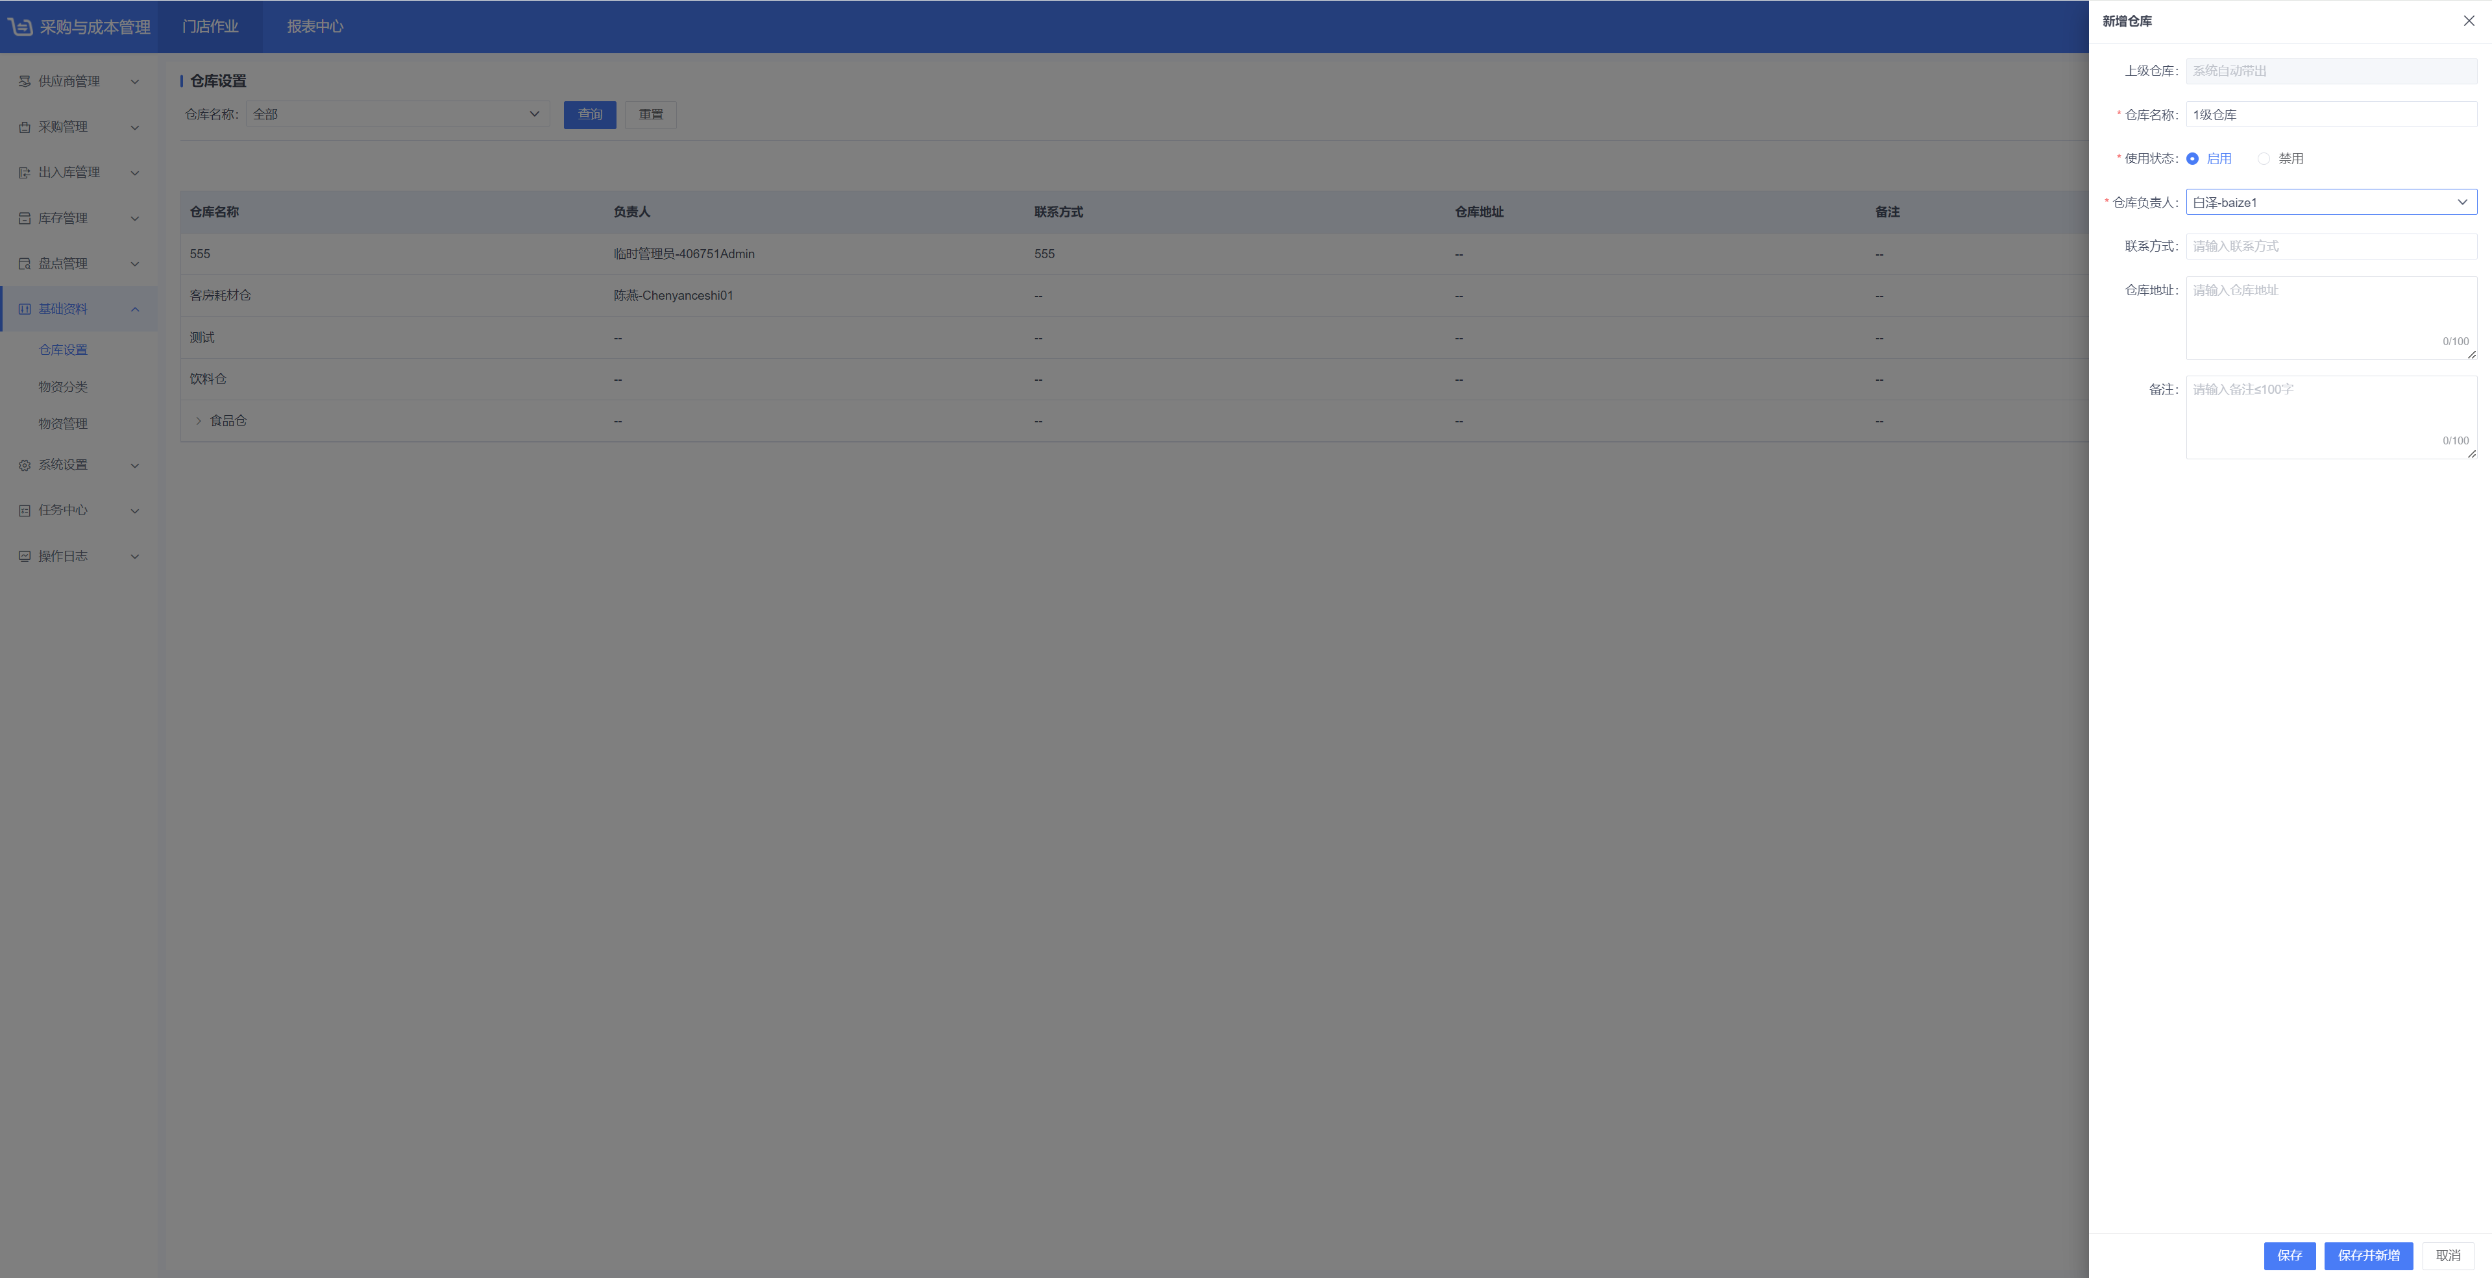
Task: Expand 系统设置 menu chevron
Action: pyautogui.click(x=134, y=465)
